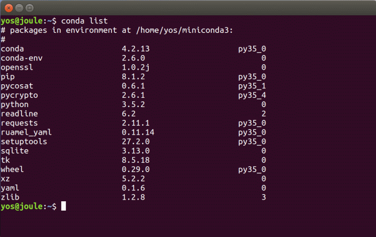Click the py35_4 build of pycrypto
The width and height of the screenshot is (376, 237).
pyautogui.click(x=252, y=95)
